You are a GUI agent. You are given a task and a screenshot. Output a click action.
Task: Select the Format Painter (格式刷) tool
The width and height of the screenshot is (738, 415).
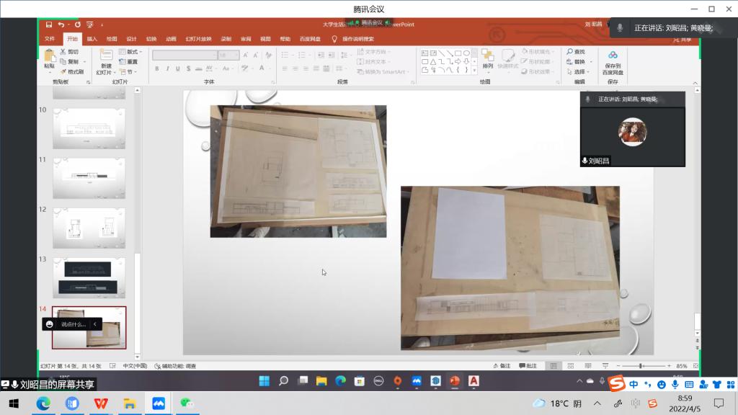(72, 71)
